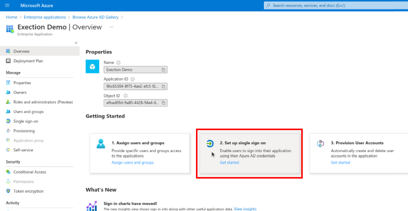Click the single sign on card arrow icon
The width and height of the screenshot is (408, 211).
pos(210,143)
